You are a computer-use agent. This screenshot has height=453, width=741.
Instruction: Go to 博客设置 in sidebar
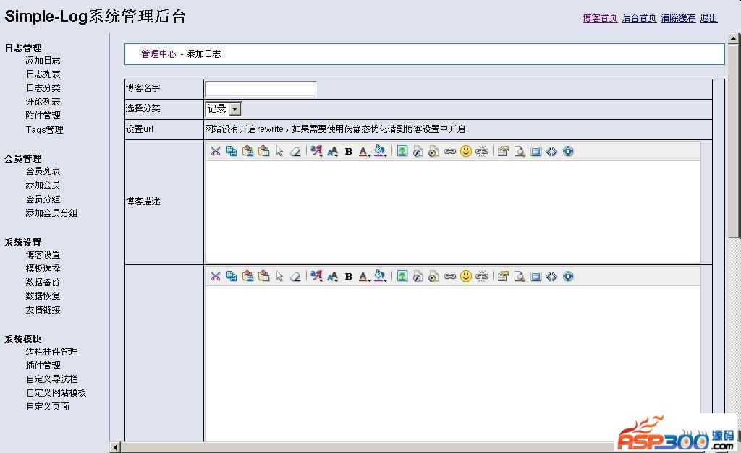click(43, 255)
